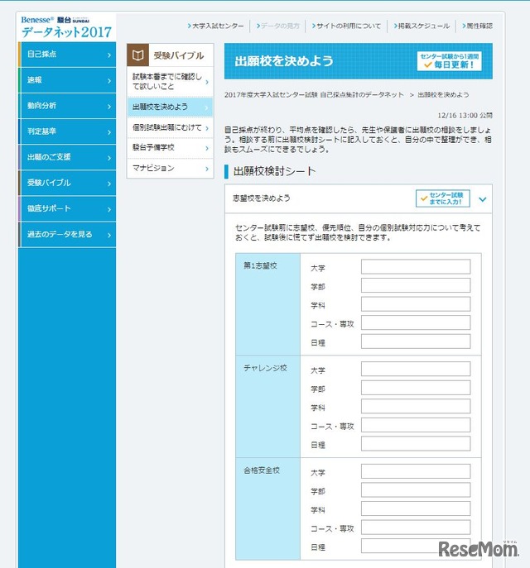
Task: Select 個別試験出願にむけて submenu item
Action: tap(170, 127)
